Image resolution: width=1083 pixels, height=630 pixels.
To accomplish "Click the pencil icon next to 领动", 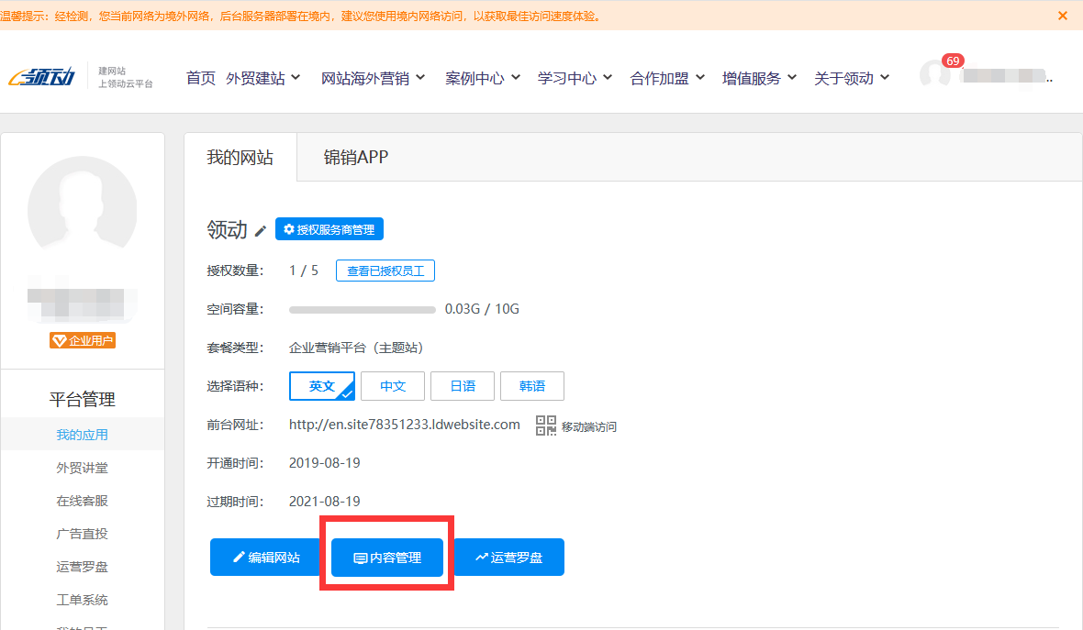I will 261,230.
